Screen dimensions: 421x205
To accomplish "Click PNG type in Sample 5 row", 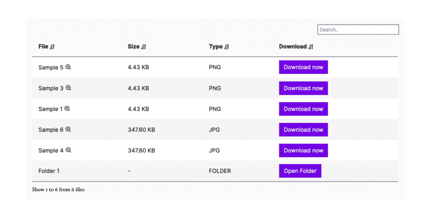I will pos(215,67).
